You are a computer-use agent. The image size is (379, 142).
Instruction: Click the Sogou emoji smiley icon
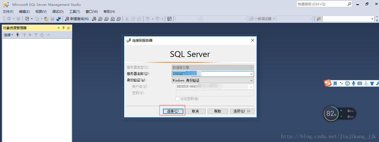pos(347,83)
